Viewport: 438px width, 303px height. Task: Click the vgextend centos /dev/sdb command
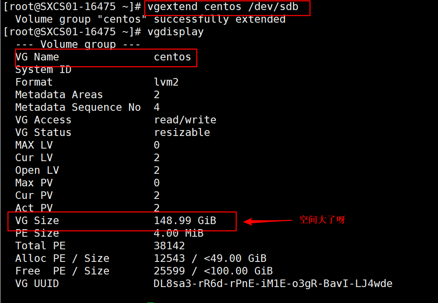click(x=223, y=7)
